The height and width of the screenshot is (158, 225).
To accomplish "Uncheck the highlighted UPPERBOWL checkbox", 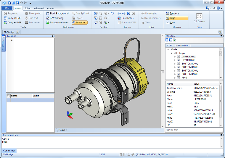I will pyautogui.click(x=178, y=57).
